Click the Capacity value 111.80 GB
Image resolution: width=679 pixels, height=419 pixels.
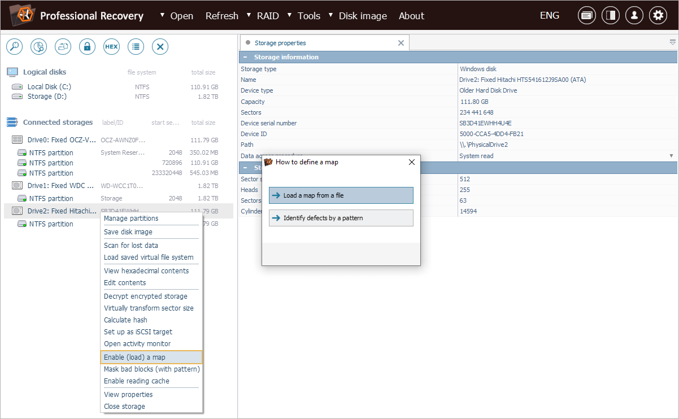(x=473, y=102)
